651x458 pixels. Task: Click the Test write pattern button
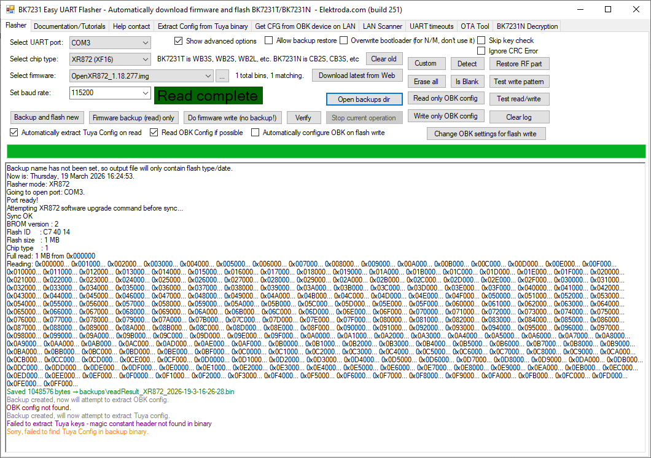pyautogui.click(x=519, y=81)
